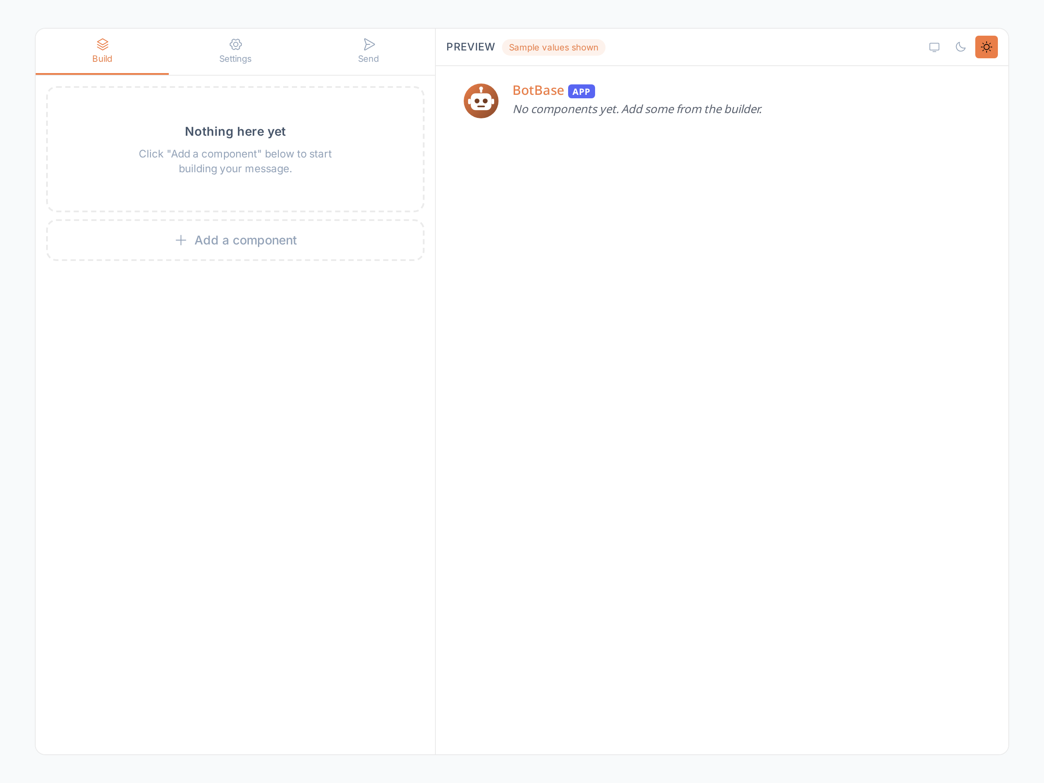The image size is (1044, 783).
Task: Click the Sample values shown badge
Action: [x=553, y=47]
